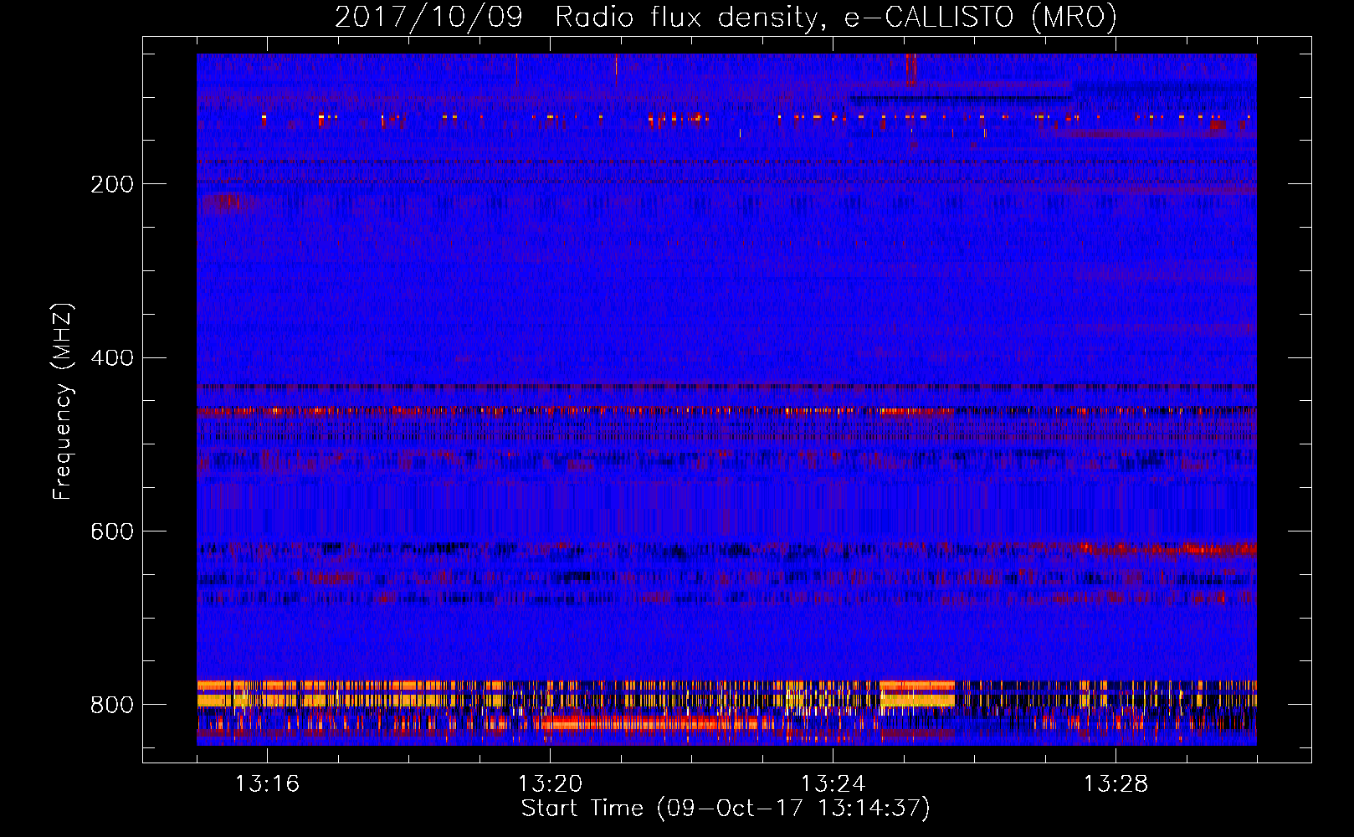Click the Start Time axis caption
The width and height of the screenshot is (1354, 837).
click(726, 809)
